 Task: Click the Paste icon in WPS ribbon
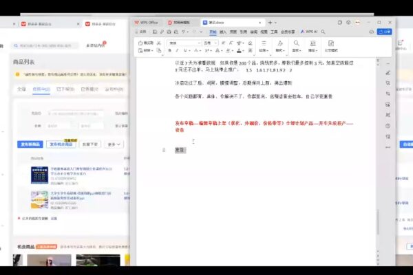coord(140,50)
